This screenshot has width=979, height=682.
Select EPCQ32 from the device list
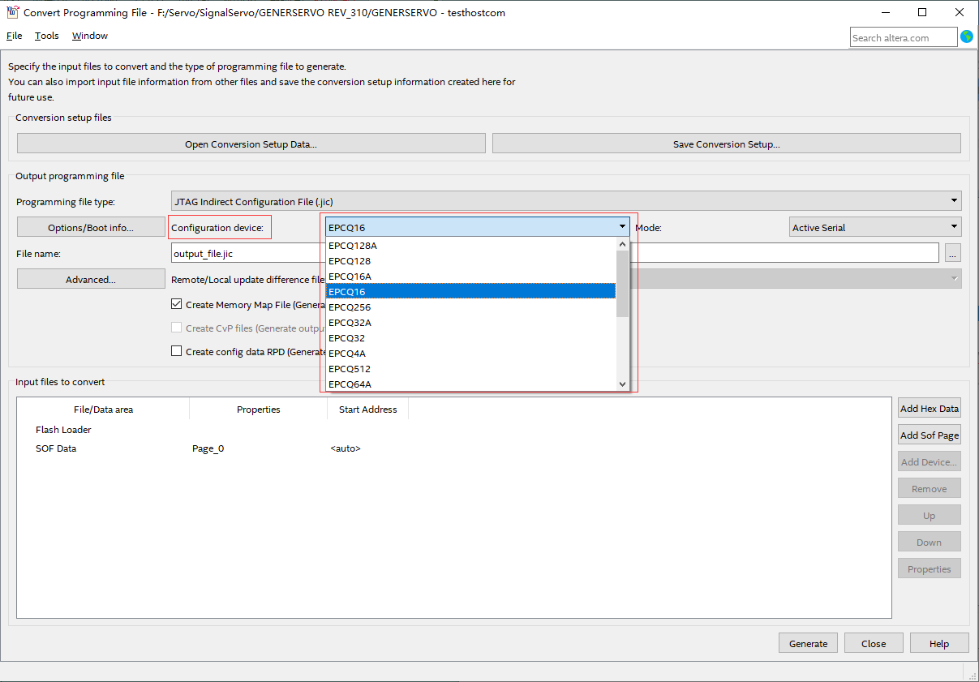(470, 337)
